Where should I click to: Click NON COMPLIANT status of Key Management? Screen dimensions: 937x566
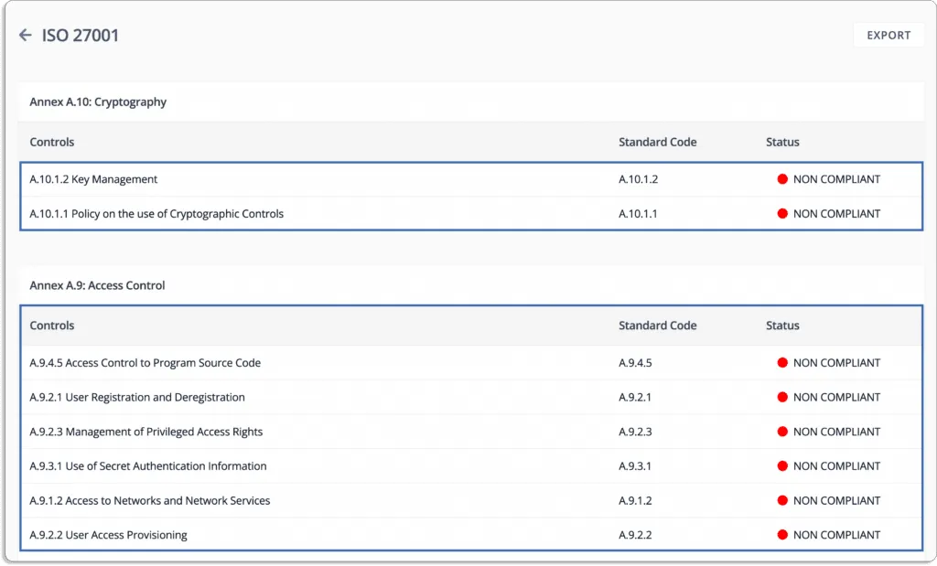pos(836,179)
